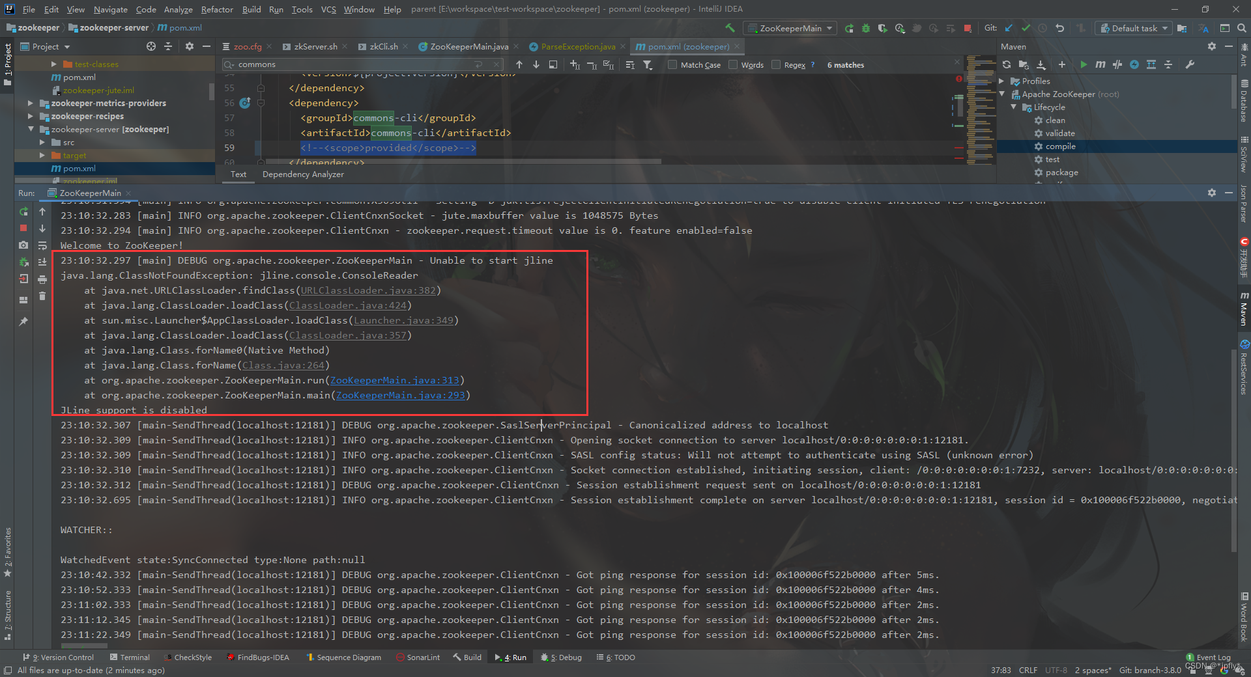
Task: Click the Build project hammer icon
Action: 730,28
